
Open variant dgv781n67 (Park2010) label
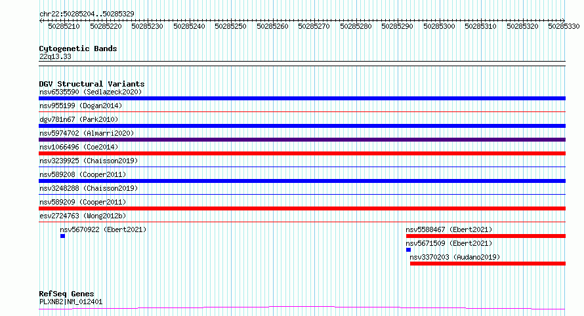click(79, 119)
